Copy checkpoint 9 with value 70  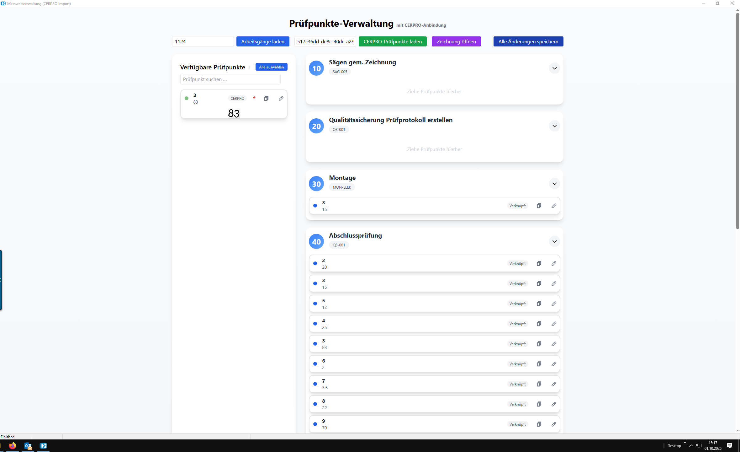click(x=539, y=424)
